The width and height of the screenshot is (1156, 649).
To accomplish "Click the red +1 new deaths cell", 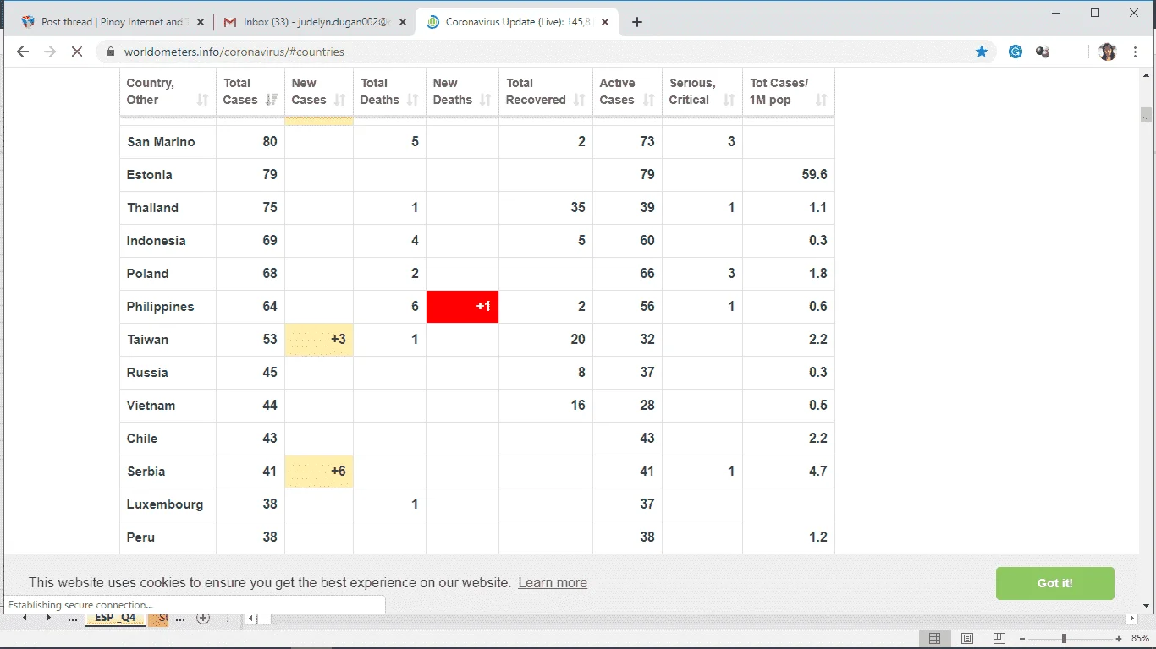I will pyautogui.click(x=462, y=307).
